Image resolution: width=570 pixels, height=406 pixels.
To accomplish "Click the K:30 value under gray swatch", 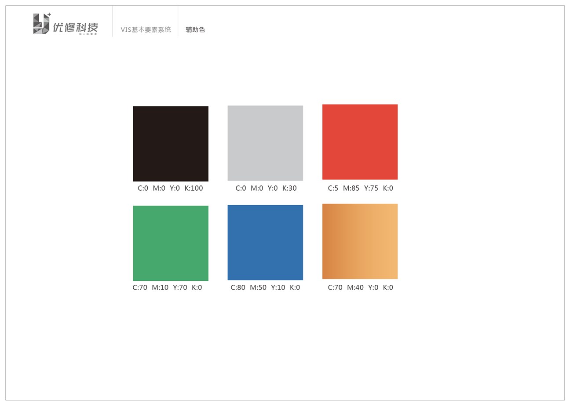I will pyautogui.click(x=289, y=188).
